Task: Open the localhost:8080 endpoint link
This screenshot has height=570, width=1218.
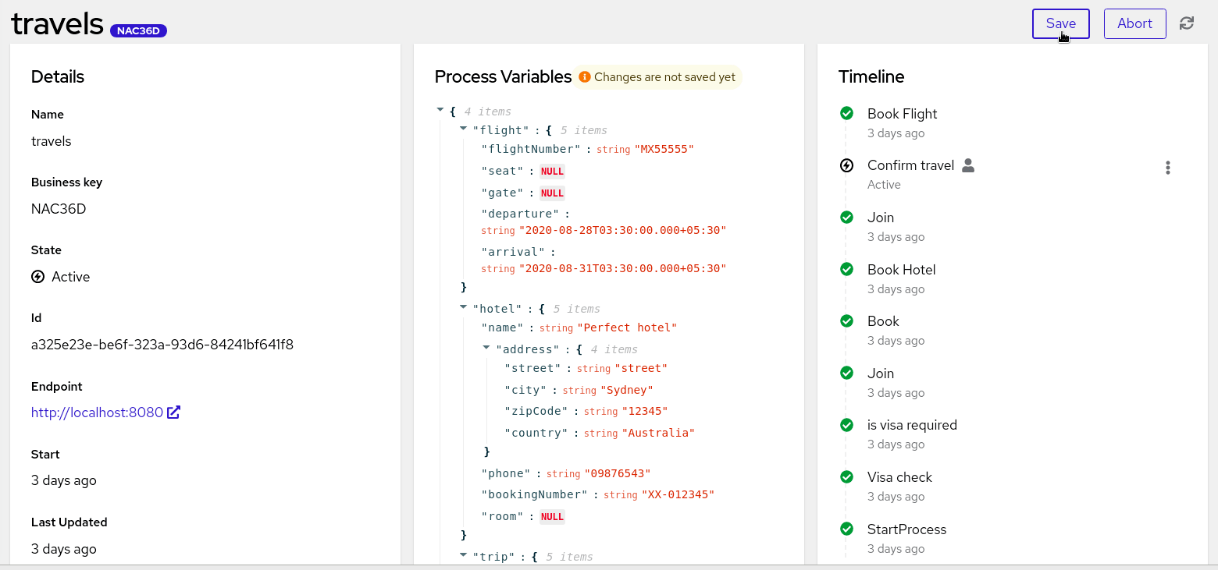Action: coord(97,412)
